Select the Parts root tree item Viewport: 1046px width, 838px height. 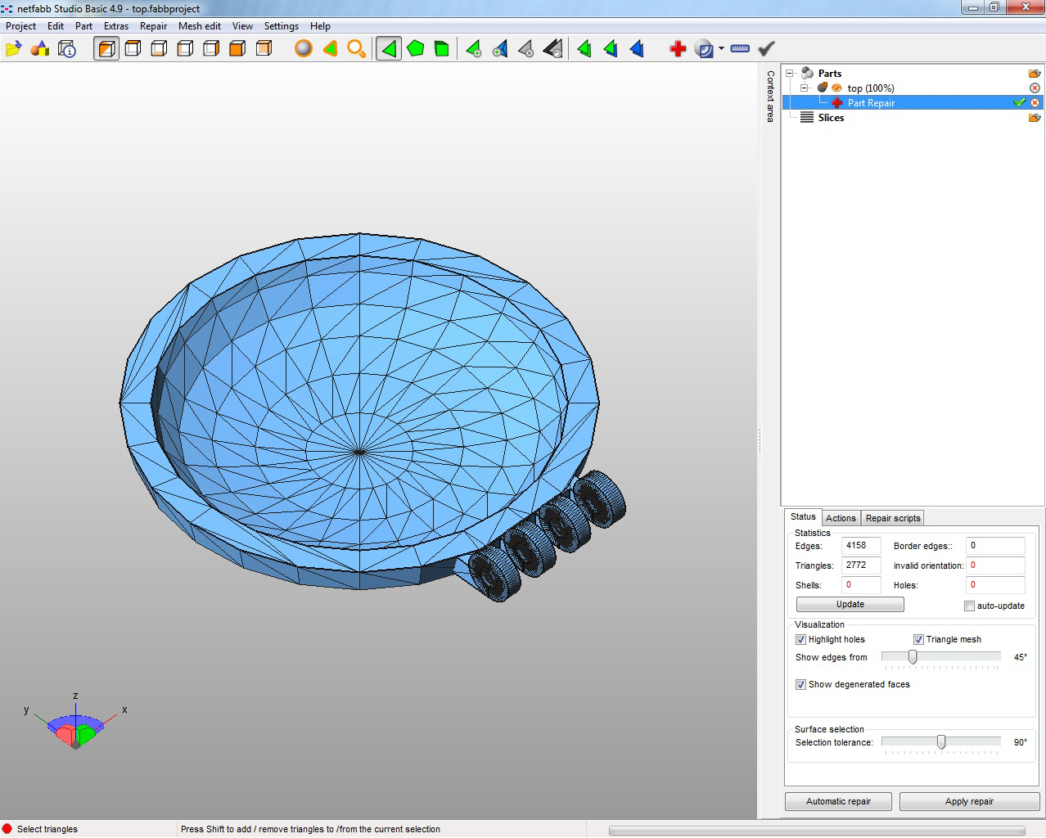click(830, 74)
